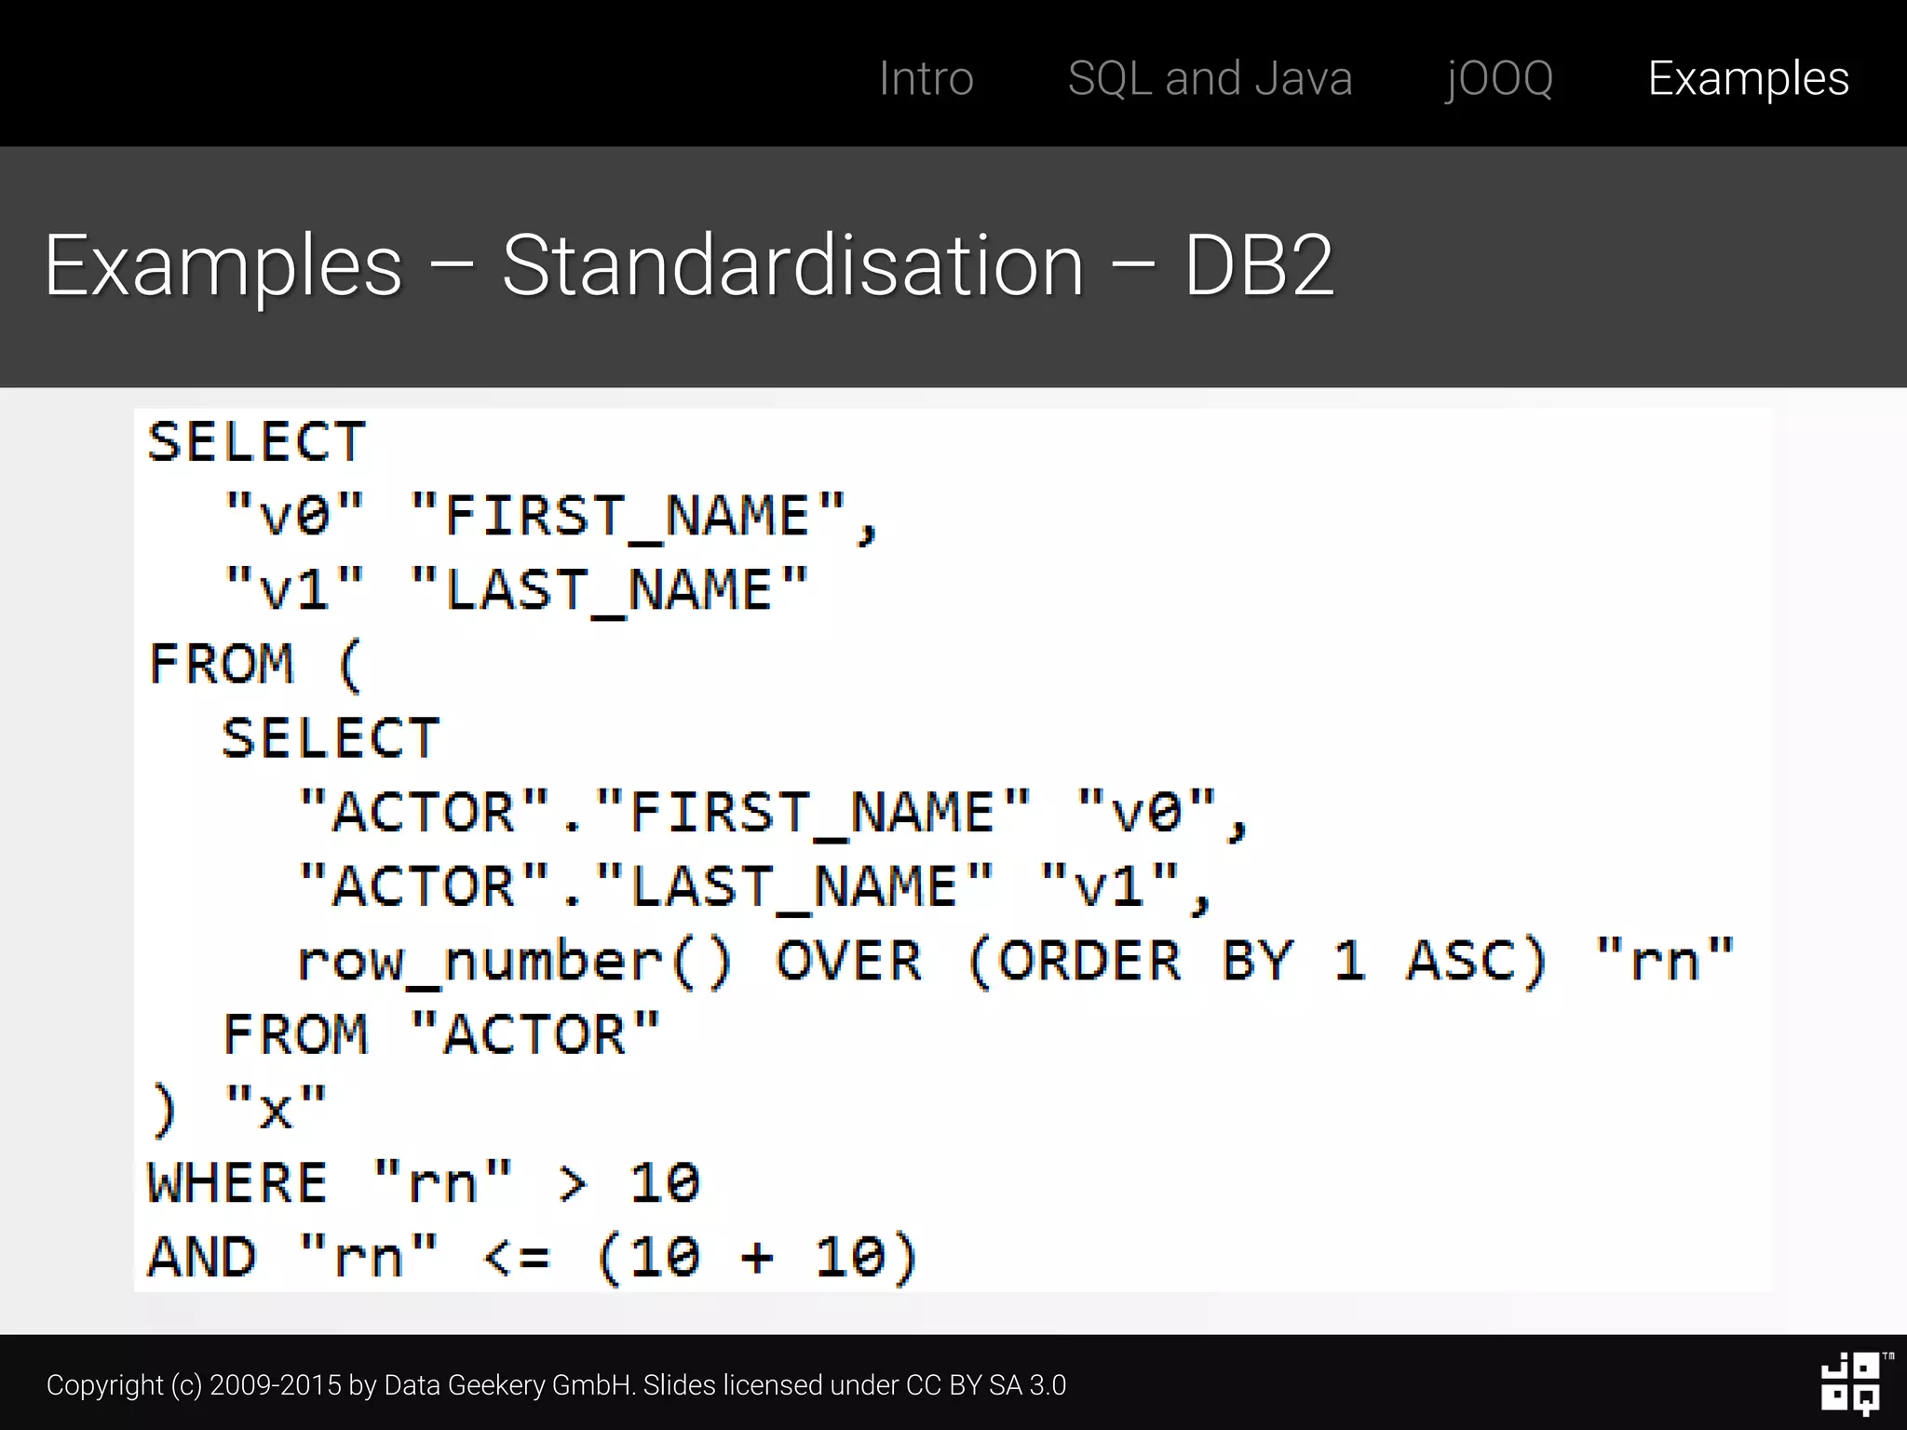Click the slide title Examples – Standardisation – DB2

pyautogui.click(x=689, y=266)
